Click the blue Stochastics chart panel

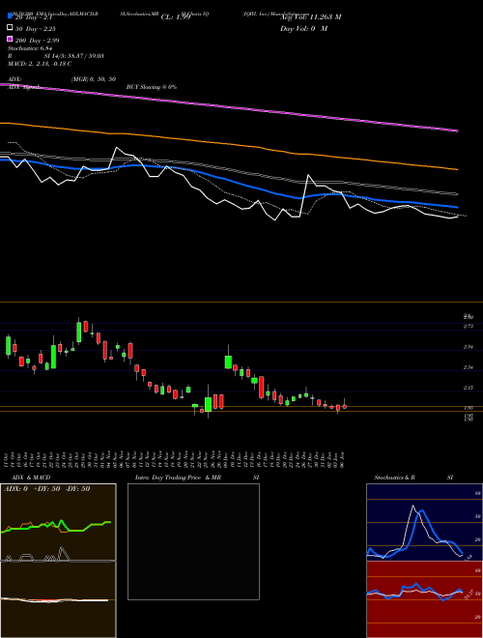pos(424,522)
